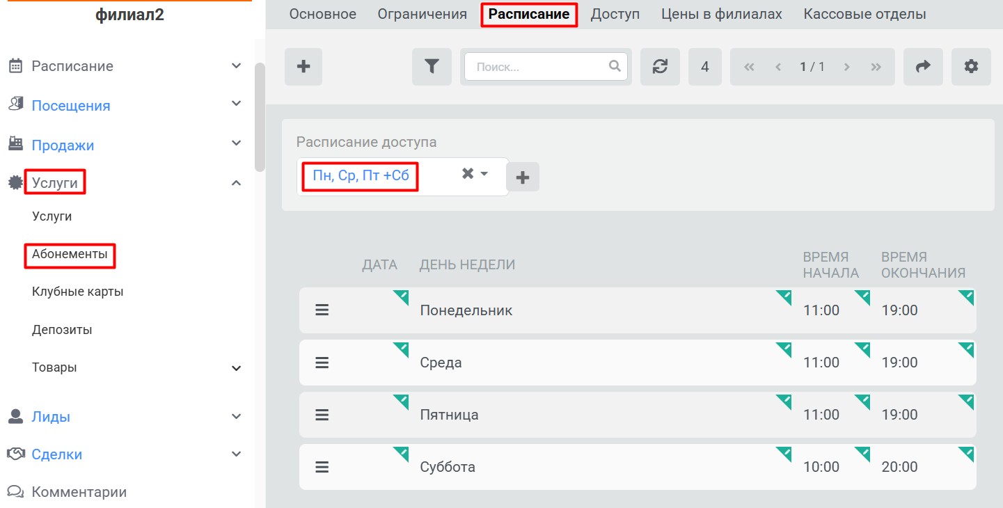Click drag handle of Пятница row
Image resolution: width=1003 pixels, height=508 pixels.
(x=322, y=415)
